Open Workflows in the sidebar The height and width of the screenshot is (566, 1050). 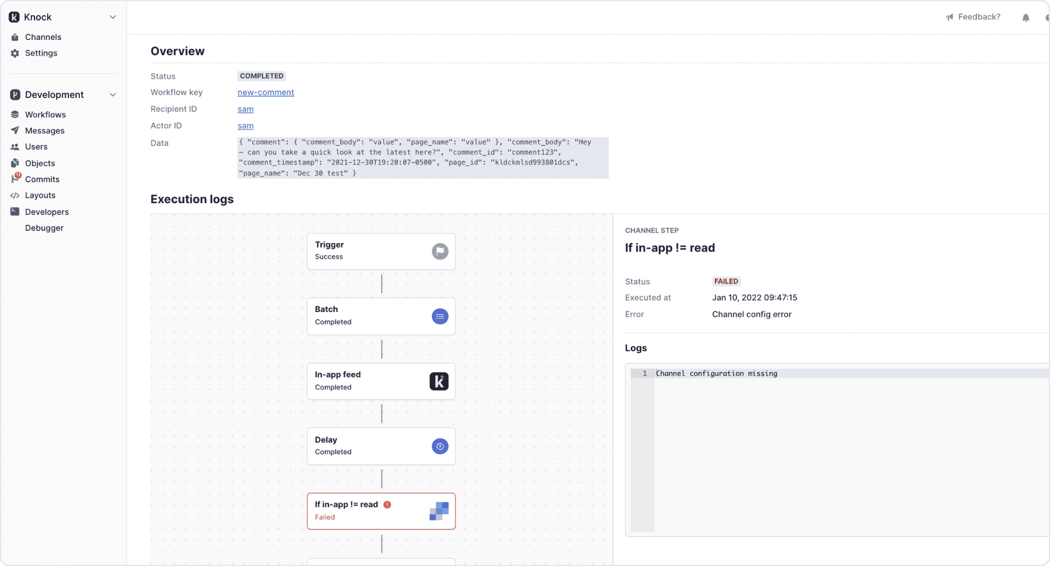coord(45,114)
